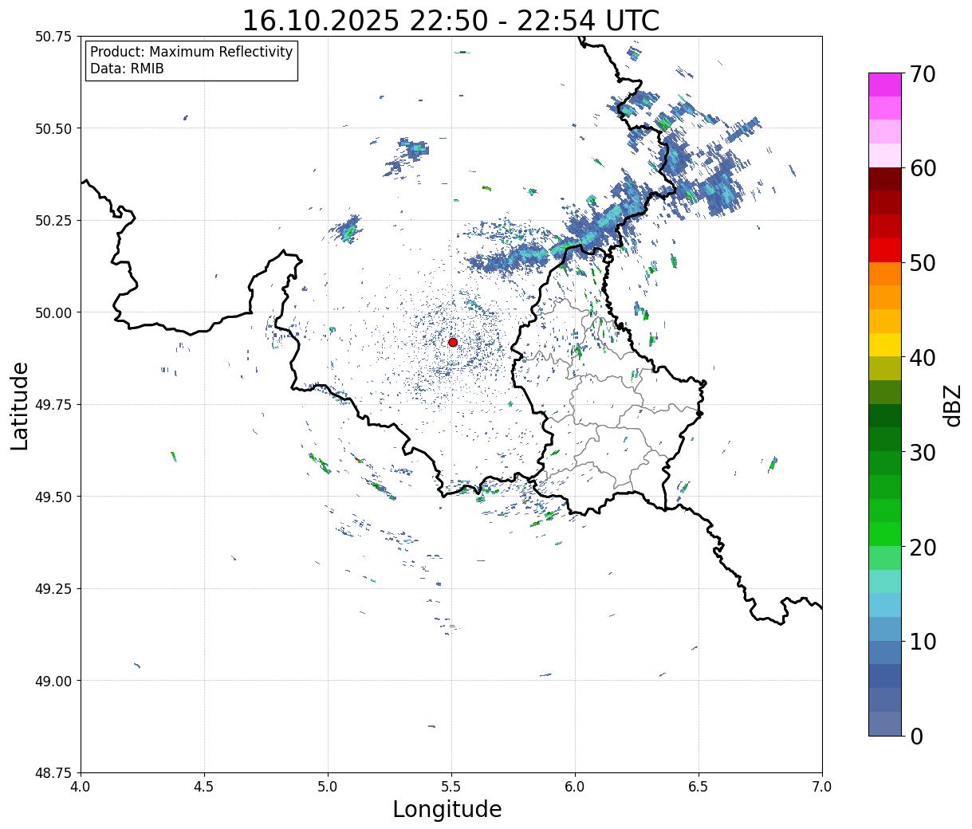
Task: Click the latitude tick label 49.75
Action: 53,405
